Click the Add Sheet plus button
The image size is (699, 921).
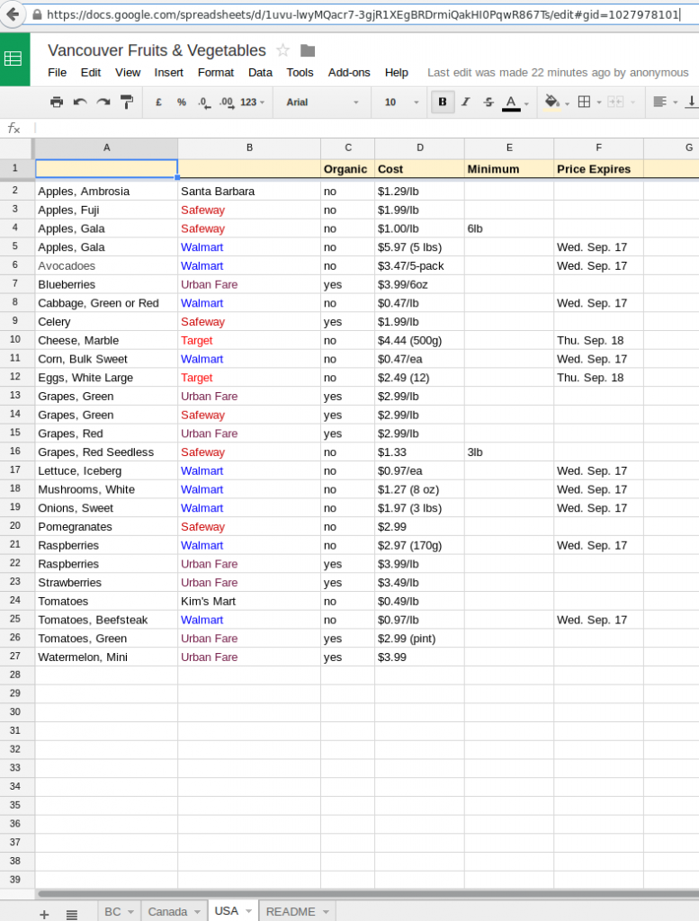[x=44, y=914]
